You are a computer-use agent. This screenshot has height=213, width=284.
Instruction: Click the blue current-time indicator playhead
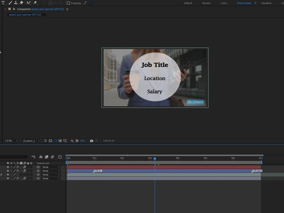155,159
